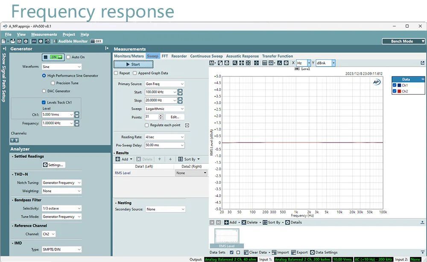Switch to the Monitors/Meters tab
This screenshot has height=262, width=427.
point(129,56)
